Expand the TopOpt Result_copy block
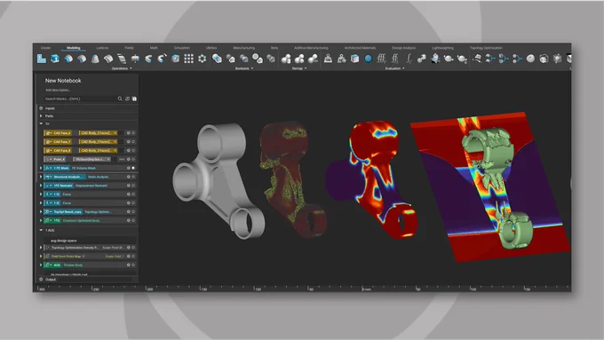Screen dimensions: 604x340 pyautogui.click(x=41, y=212)
